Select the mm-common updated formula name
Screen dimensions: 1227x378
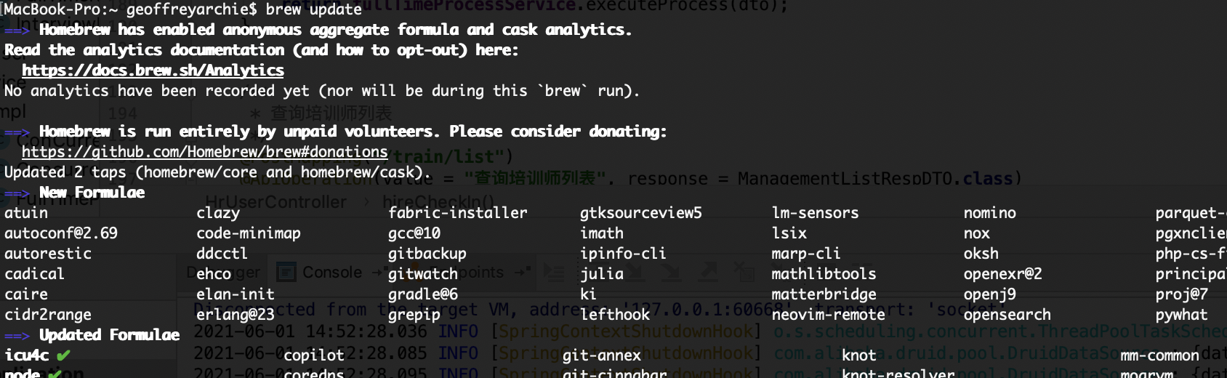point(1160,355)
